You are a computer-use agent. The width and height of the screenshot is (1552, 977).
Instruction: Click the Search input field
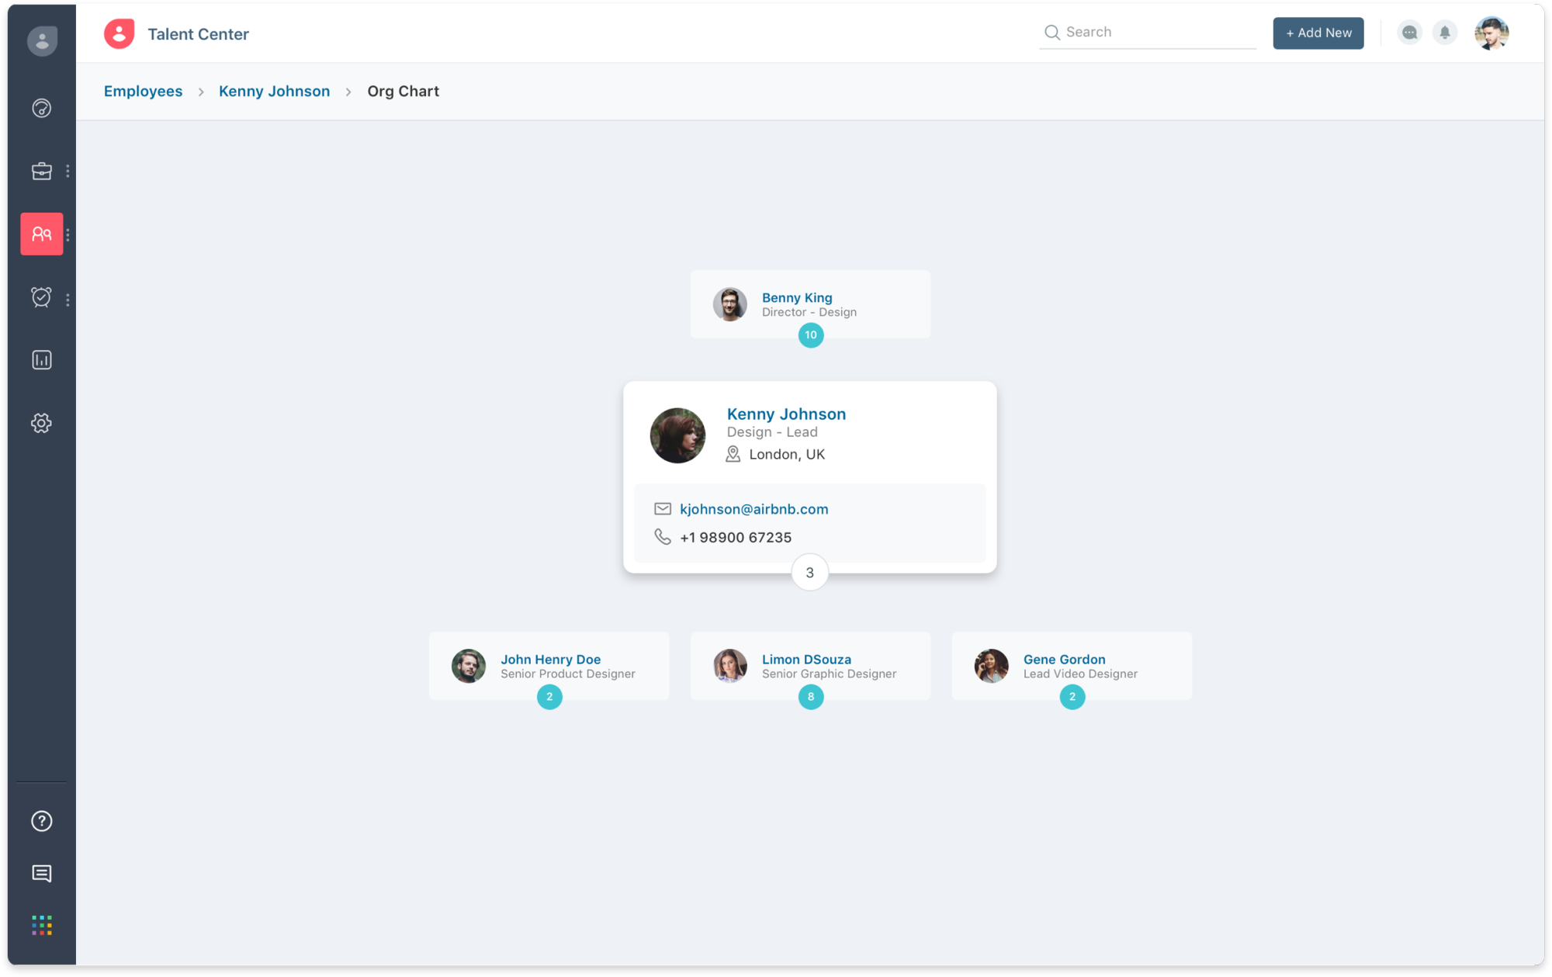coord(1156,33)
